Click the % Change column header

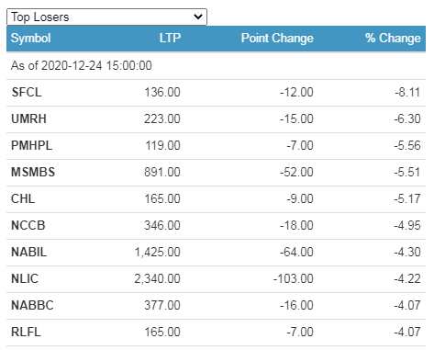point(393,39)
